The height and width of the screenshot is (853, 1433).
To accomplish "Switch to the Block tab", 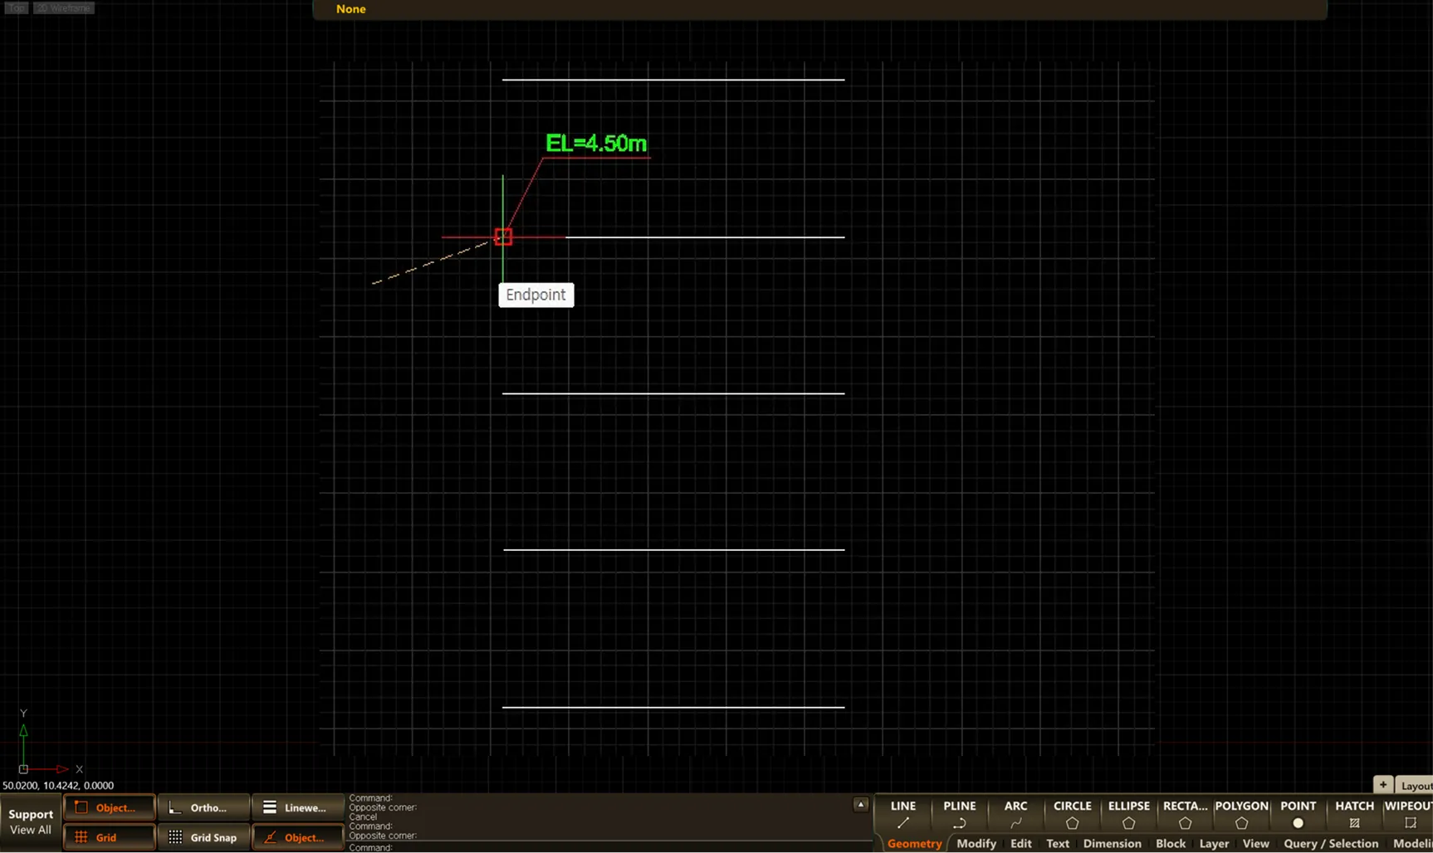I will pyautogui.click(x=1171, y=843).
